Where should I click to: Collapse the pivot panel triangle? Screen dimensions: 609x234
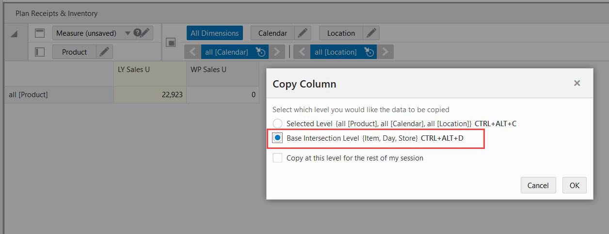[x=15, y=34]
